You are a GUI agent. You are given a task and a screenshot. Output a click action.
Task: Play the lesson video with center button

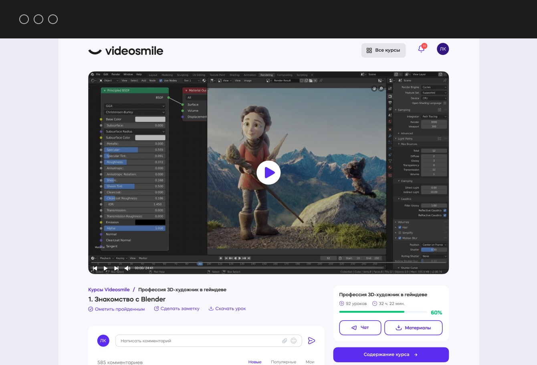click(268, 172)
